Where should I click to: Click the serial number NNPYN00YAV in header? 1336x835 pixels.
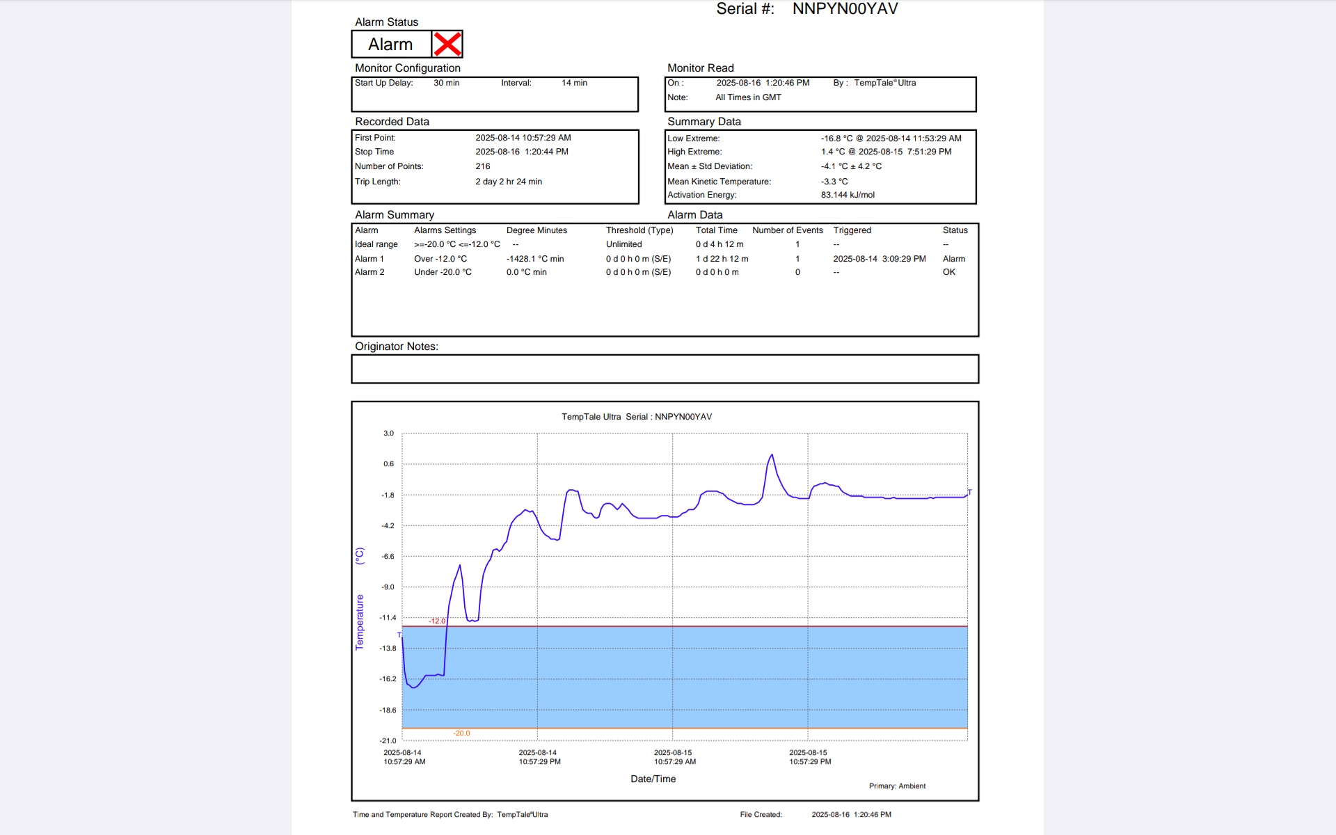(x=845, y=9)
